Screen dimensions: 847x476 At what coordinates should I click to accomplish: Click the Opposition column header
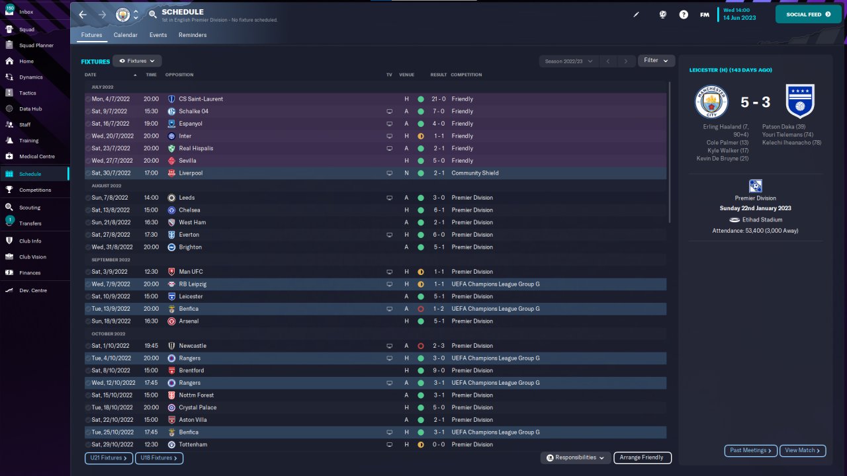coord(179,75)
